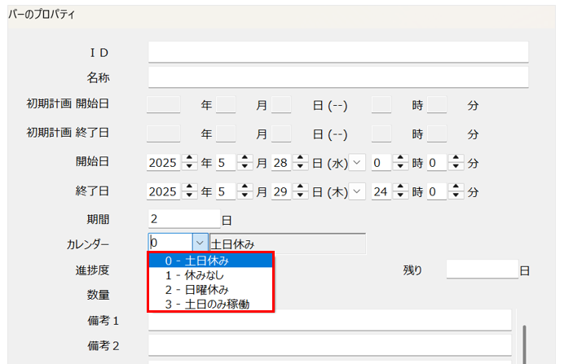Image resolution: width=564 pixels, height=364 pixels.
Task: Collapse the カレンダー combo box arrow
Action: tap(200, 243)
